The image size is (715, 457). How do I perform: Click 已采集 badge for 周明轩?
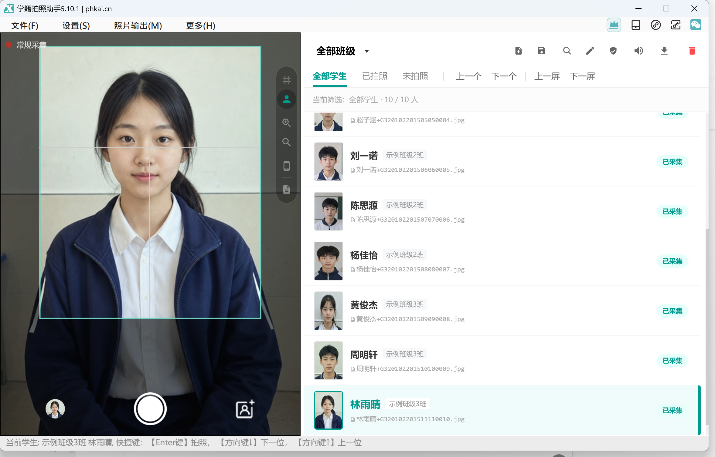point(672,361)
